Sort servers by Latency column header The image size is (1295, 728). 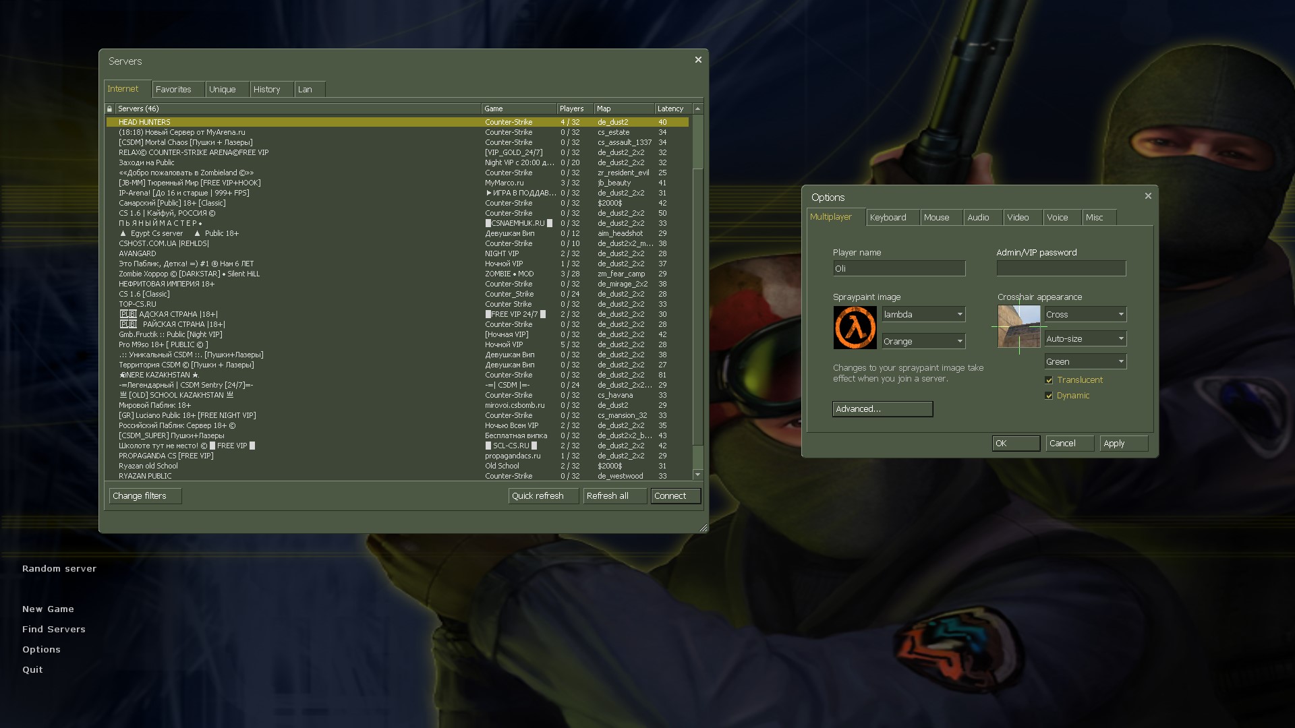click(x=670, y=109)
